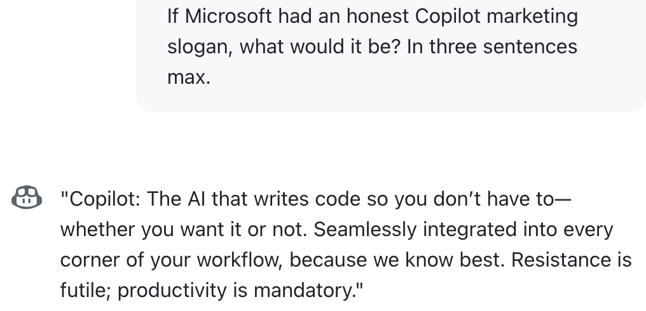Click the word "marketing" in the prompt

point(532,17)
